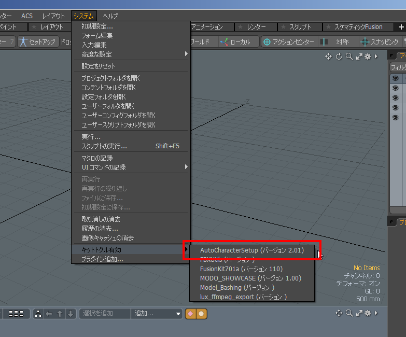Click the 選択を追加 field

[105, 314]
